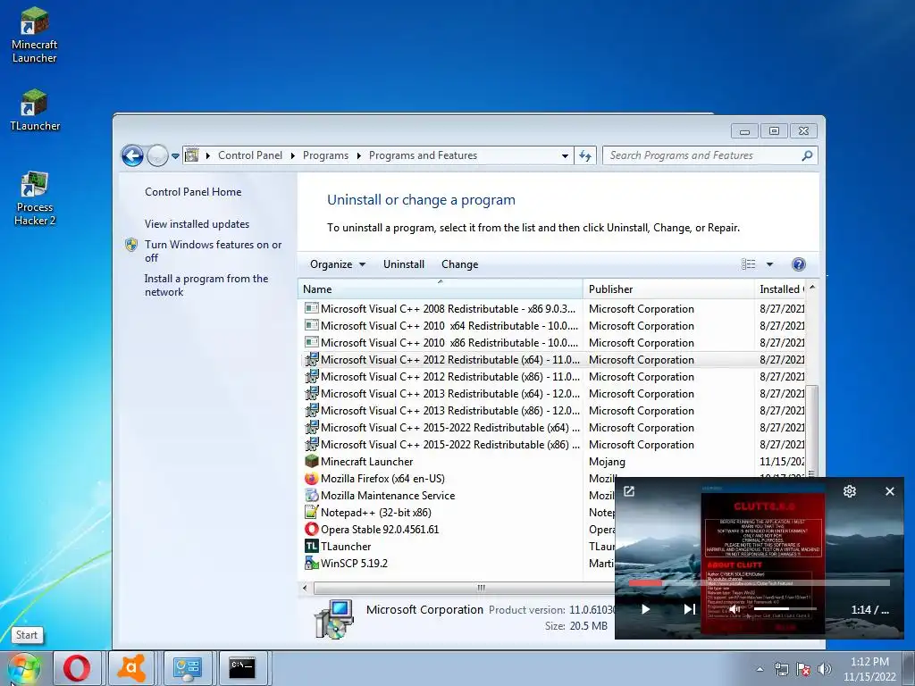Select Visual C++ 2010 x64 Redistributable row
Viewport: 915px width, 686px height.
pos(554,325)
